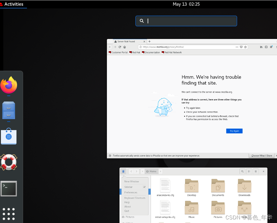Image resolution: width=277 pixels, height=223 pixels.
Task: Select the Desktop folder
Action: (x=191, y=187)
